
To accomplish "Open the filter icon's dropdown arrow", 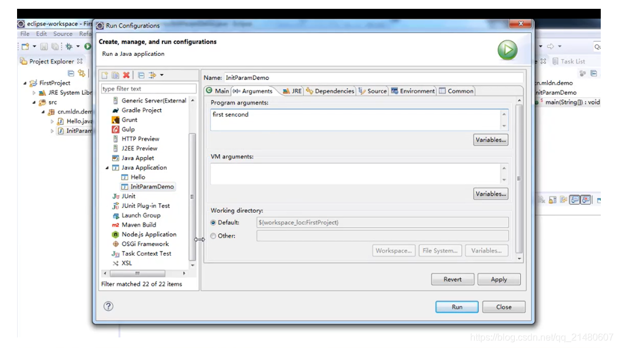I will (x=161, y=75).
